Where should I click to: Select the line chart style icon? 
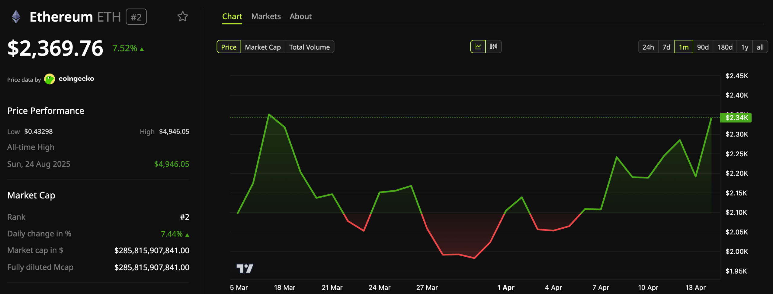(x=478, y=47)
